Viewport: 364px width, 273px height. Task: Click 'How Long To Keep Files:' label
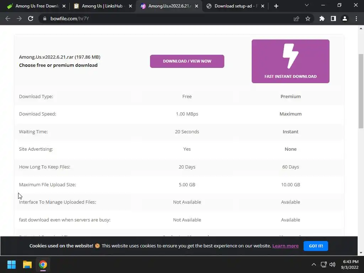(x=44, y=167)
